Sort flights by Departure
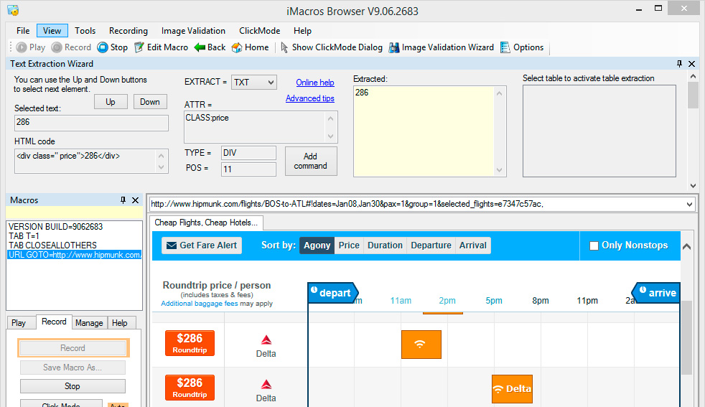Screen dimensions: 705x407 point(431,245)
